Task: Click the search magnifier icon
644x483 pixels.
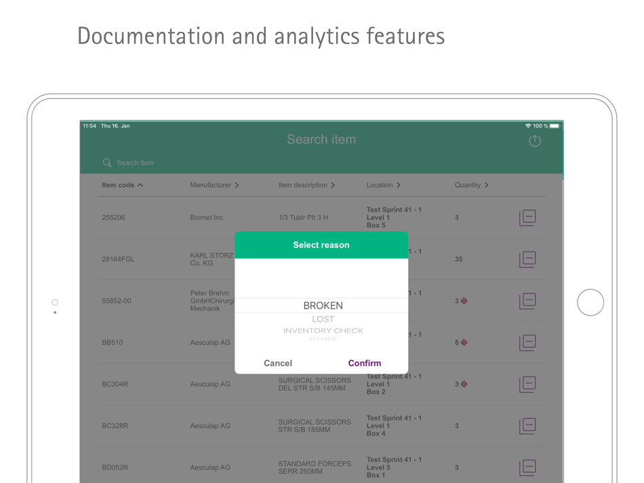Action: click(106, 163)
